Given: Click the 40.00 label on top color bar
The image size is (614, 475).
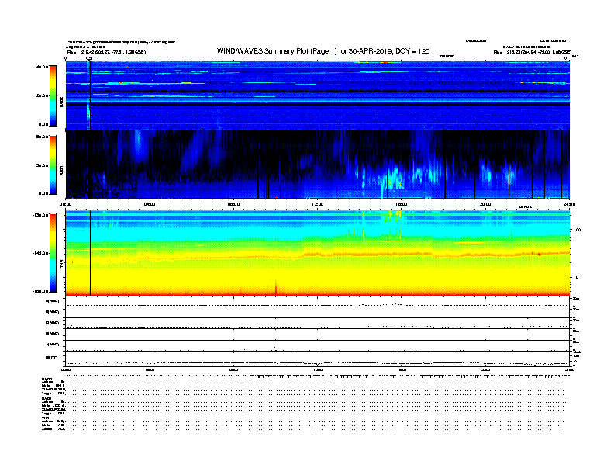Looking at the screenshot, I should (43, 67).
